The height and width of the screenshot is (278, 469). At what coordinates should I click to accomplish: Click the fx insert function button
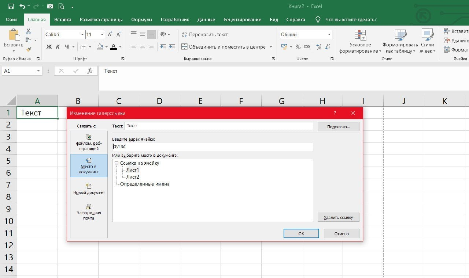(x=90, y=71)
